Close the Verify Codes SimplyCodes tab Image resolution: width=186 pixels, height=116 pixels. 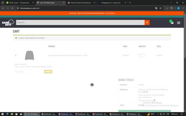point(33,3)
